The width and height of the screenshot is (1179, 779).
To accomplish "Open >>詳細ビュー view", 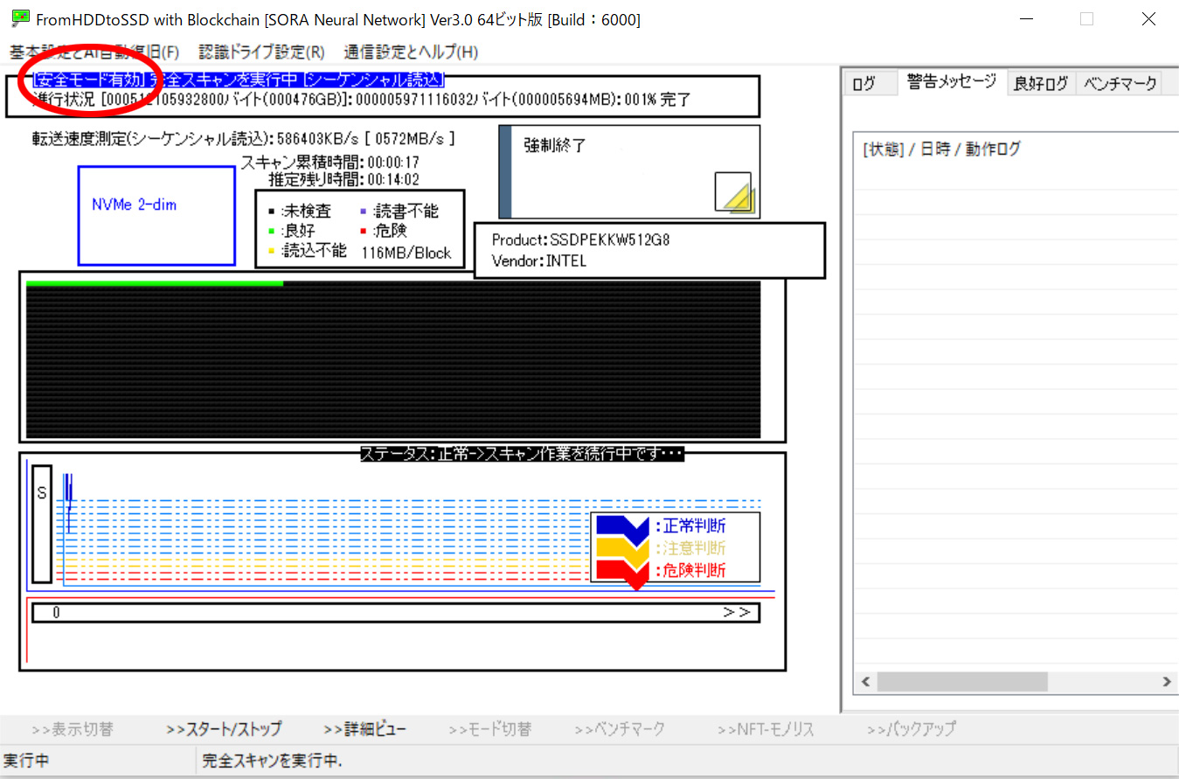I will click(364, 728).
